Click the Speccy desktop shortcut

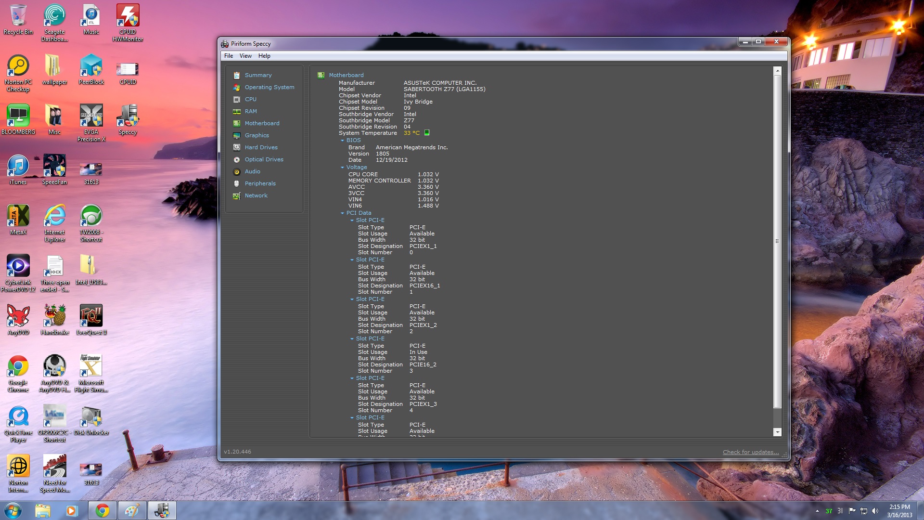click(x=128, y=119)
